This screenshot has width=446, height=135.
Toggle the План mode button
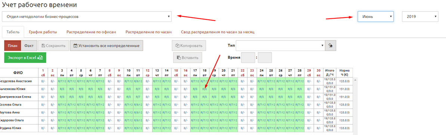13,46
